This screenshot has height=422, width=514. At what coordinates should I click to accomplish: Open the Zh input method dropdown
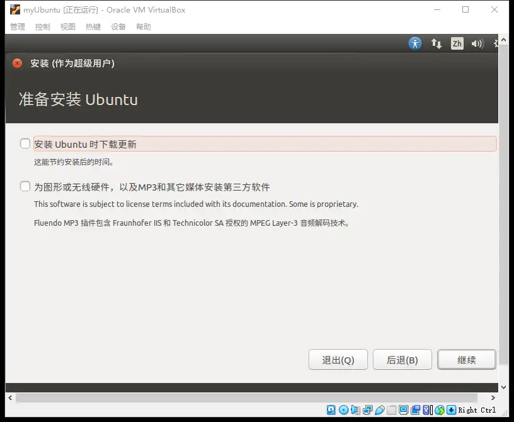pos(457,43)
